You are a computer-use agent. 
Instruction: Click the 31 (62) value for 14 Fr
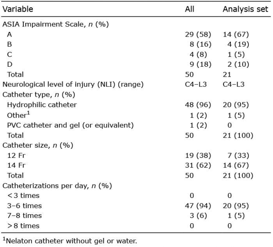click(x=198, y=166)
